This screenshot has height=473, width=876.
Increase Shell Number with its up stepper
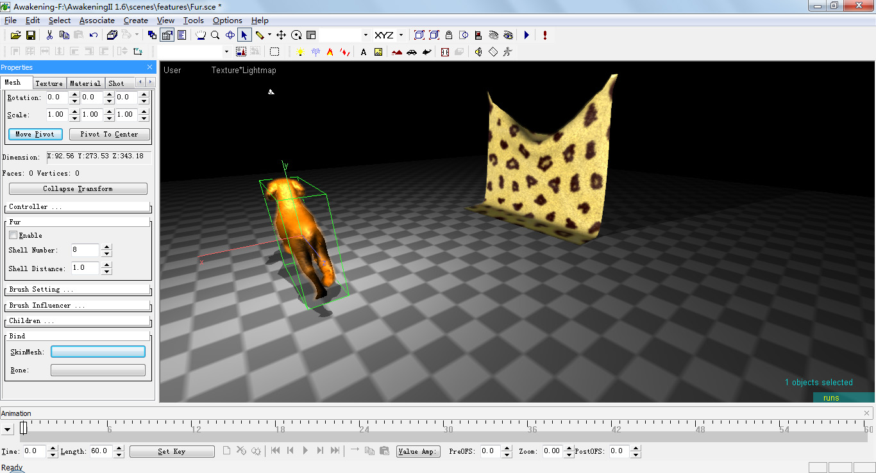point(107,247)
